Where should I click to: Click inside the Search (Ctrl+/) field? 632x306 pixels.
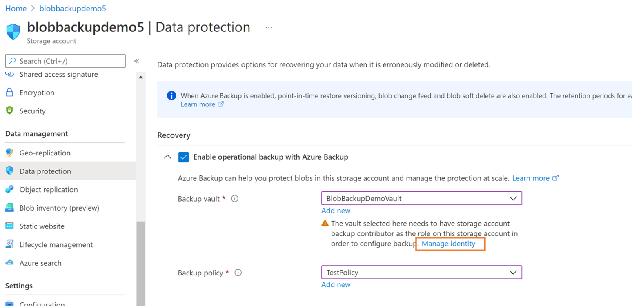pos(65,61)
